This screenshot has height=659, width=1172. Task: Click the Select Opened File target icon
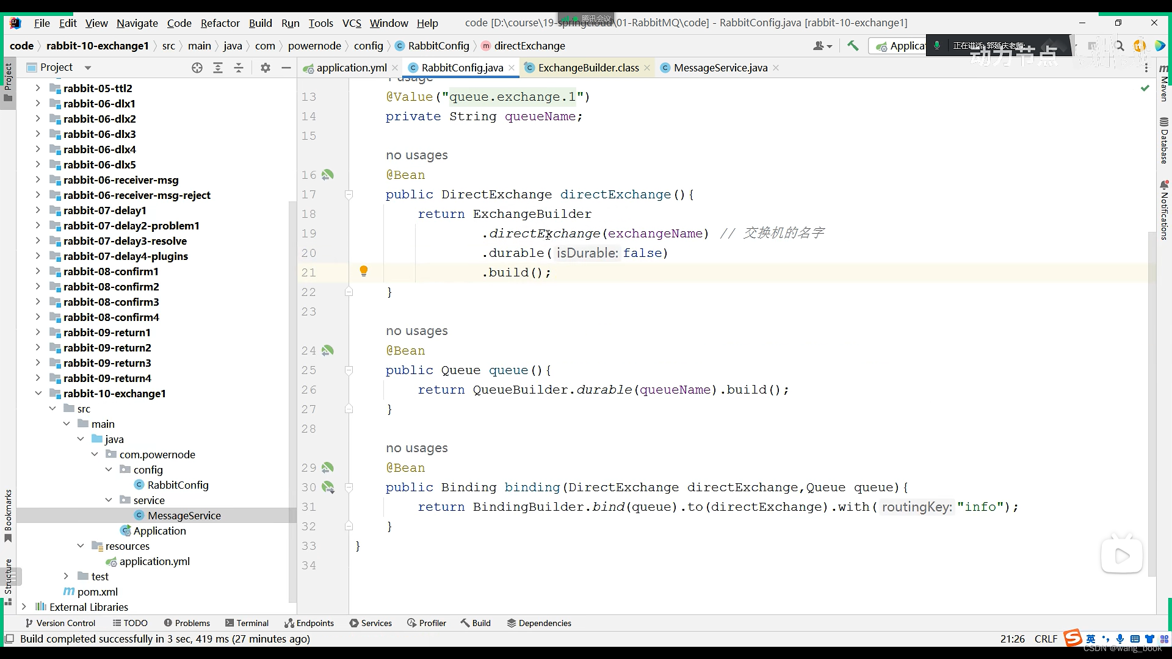pos(197,68)
